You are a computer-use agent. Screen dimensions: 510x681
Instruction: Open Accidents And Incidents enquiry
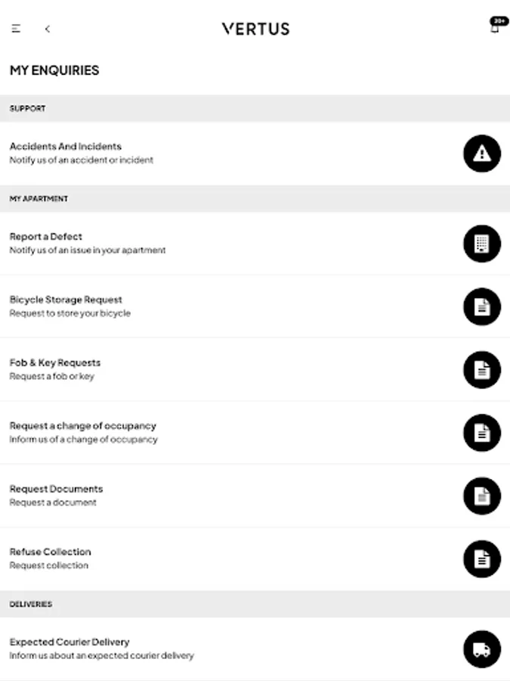tap(66, 147)
